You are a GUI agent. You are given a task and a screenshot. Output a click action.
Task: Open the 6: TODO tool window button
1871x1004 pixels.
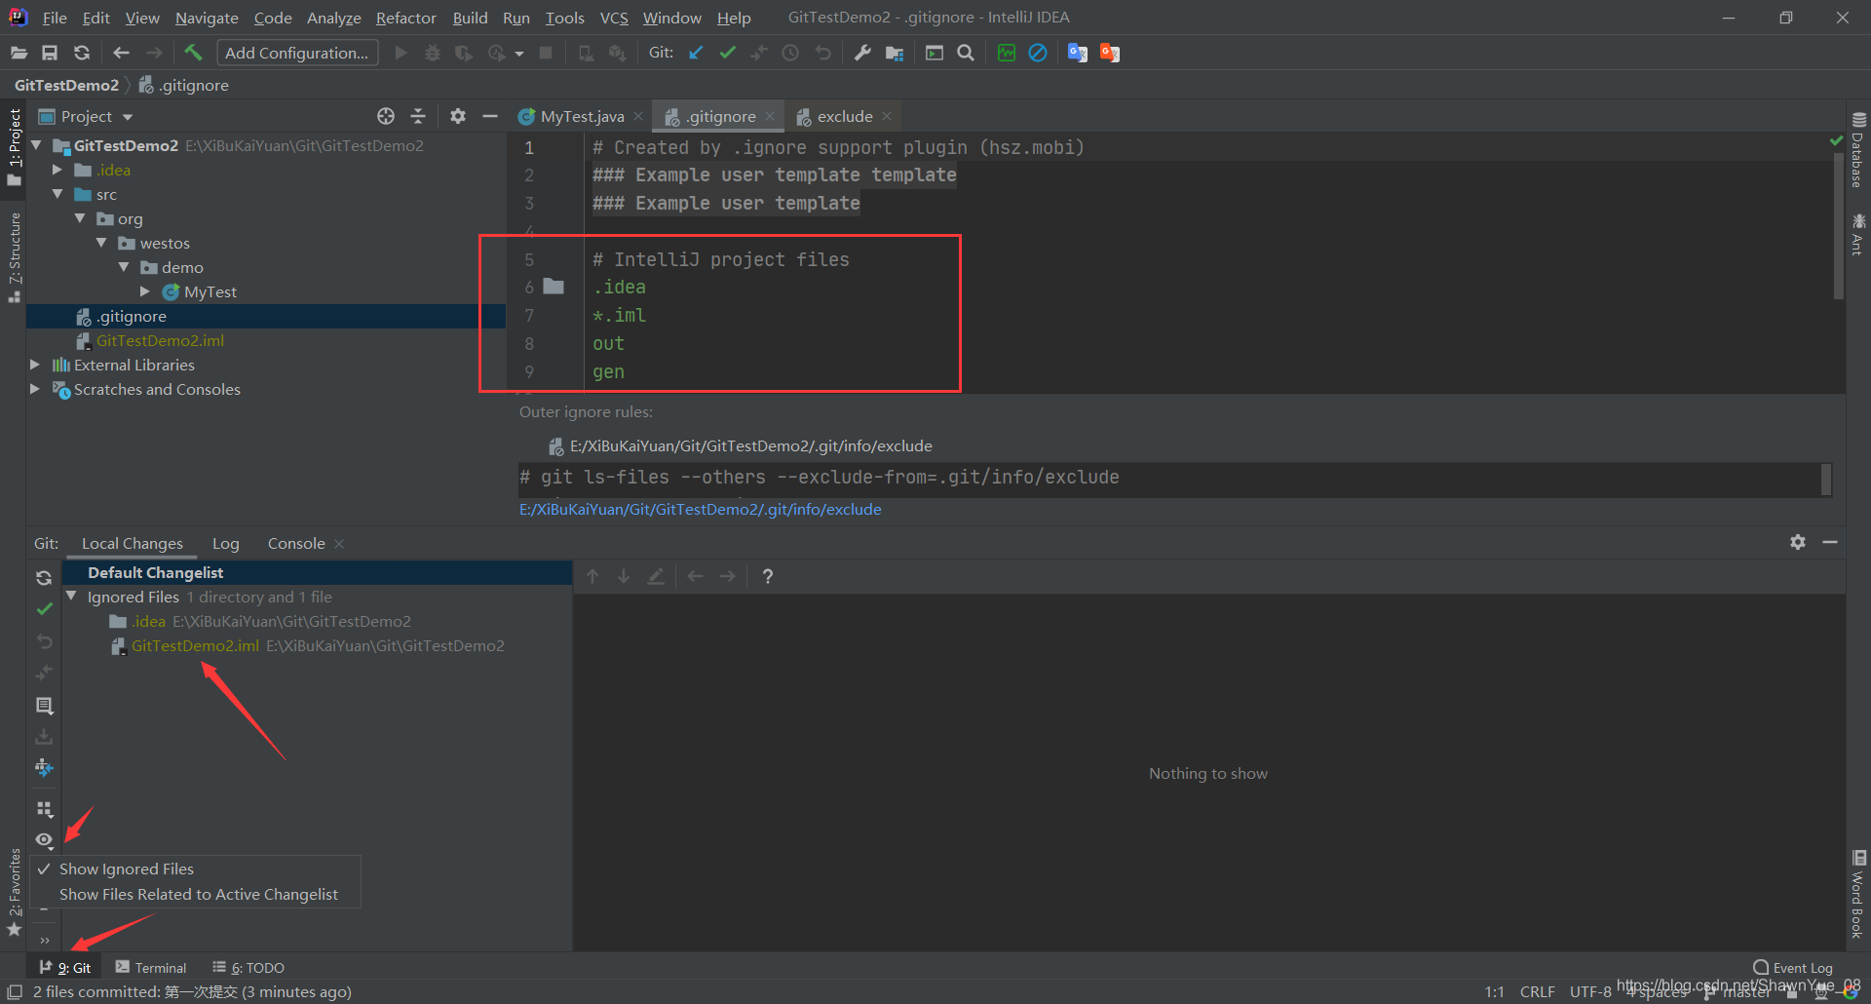coord(248,967)
